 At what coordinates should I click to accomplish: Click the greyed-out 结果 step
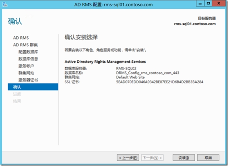17,101
